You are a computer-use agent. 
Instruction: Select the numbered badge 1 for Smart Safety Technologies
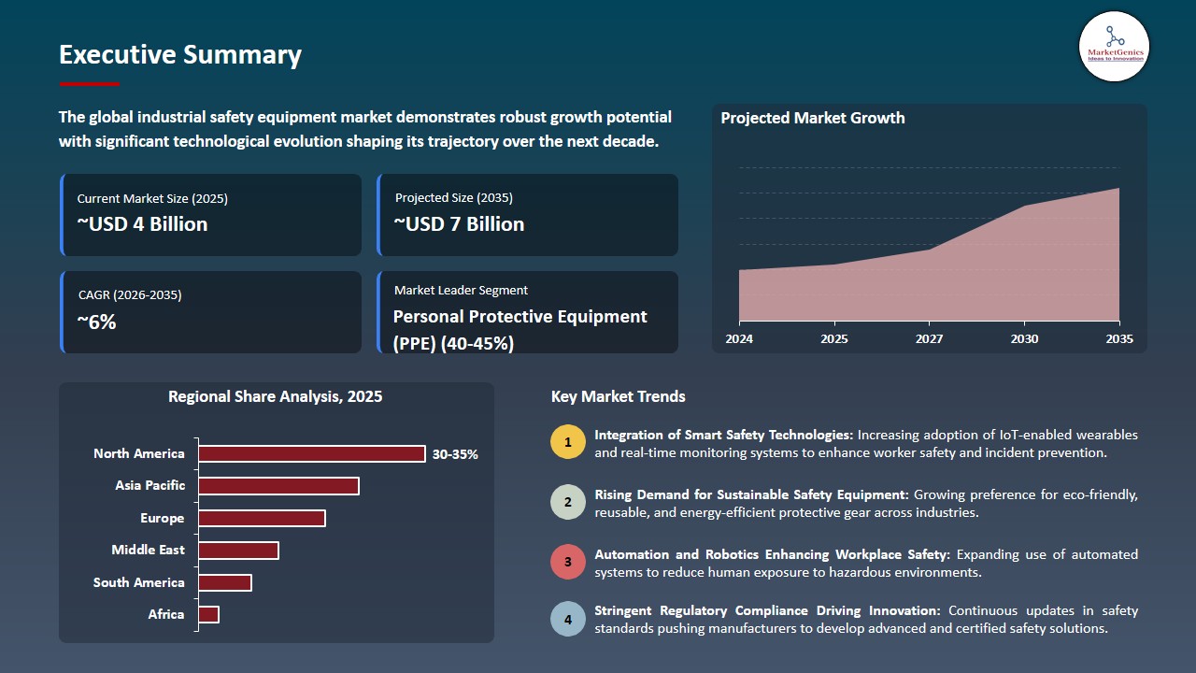coord(568,442)
